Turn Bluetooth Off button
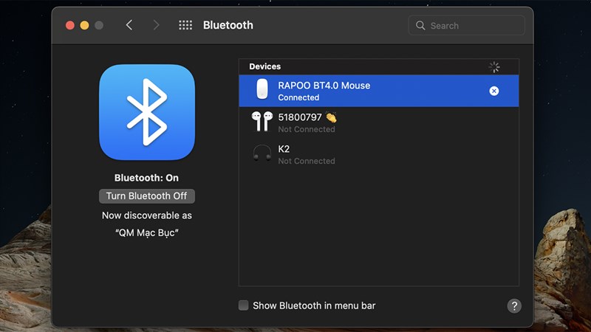 click(146, 196)
